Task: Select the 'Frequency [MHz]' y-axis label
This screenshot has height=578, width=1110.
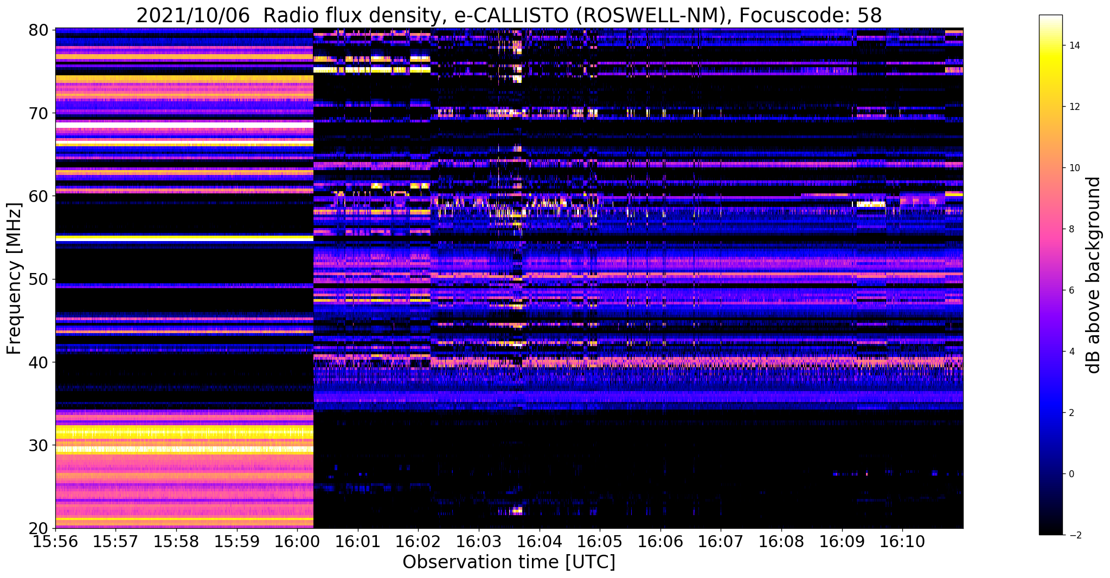Action: click(14, 278)
